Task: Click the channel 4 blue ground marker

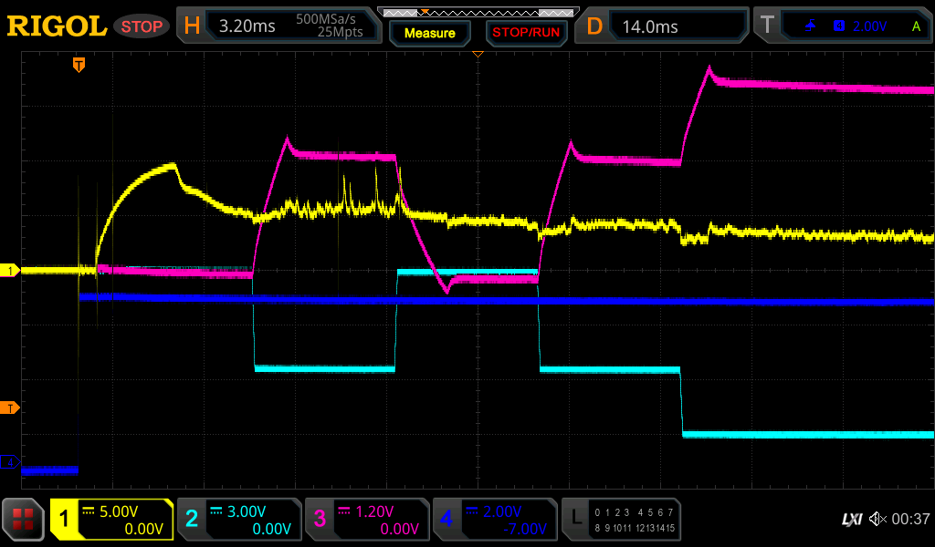Action: coord(12,463)
